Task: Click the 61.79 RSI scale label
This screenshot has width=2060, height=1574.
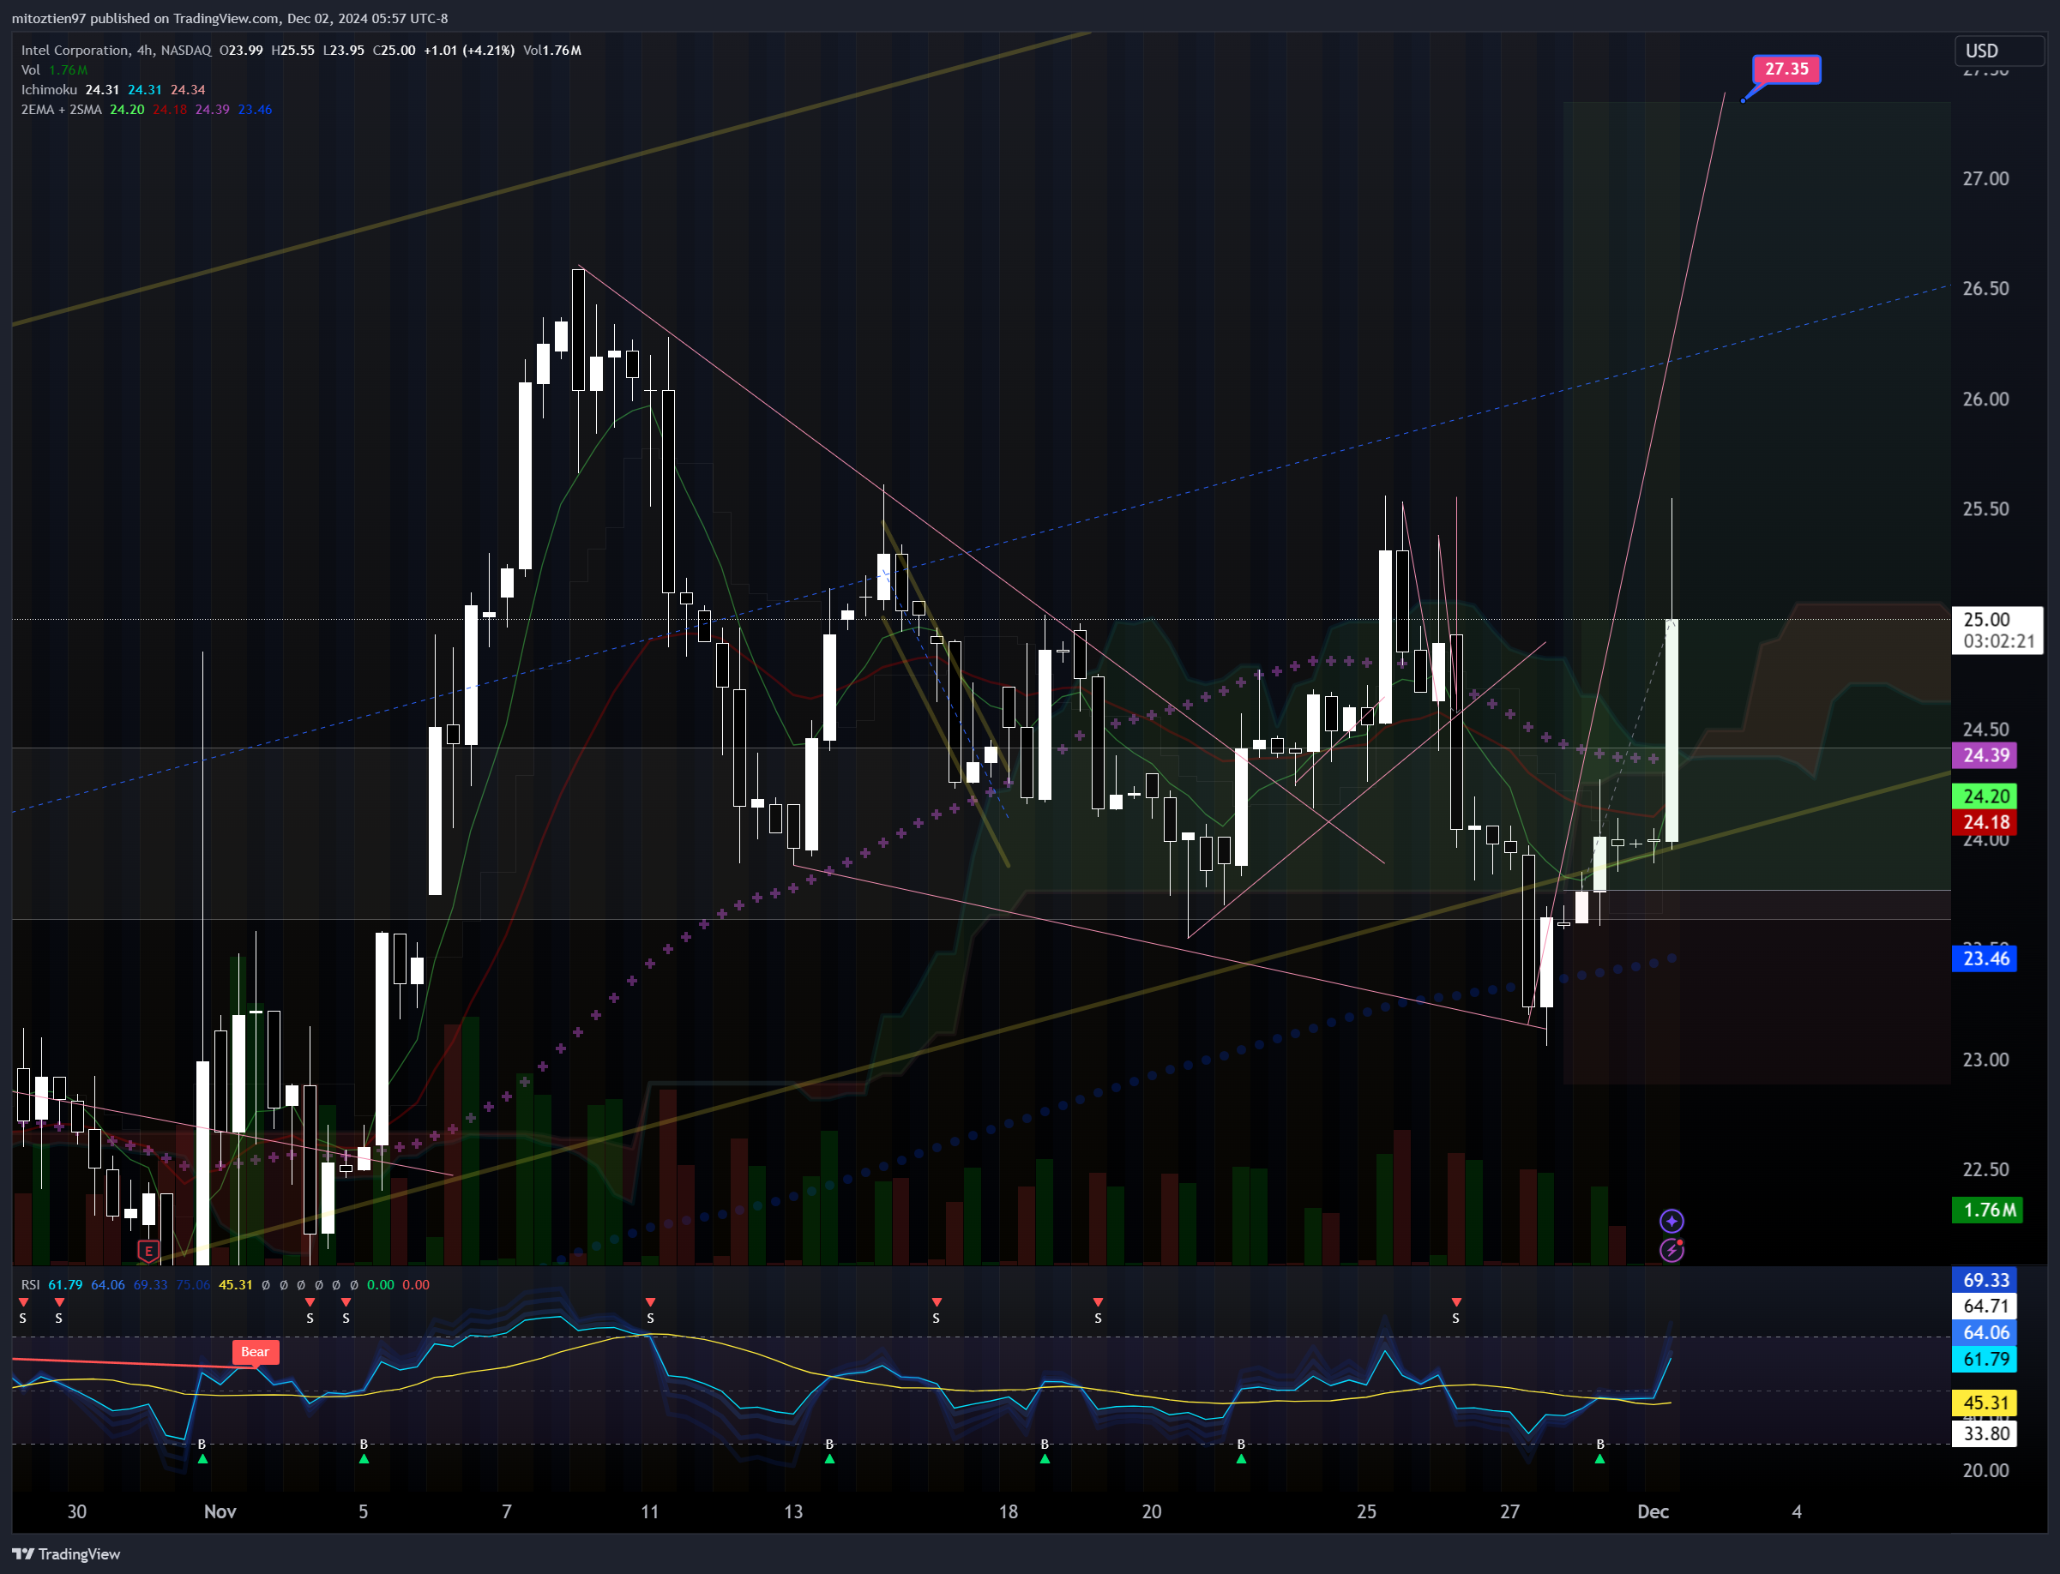Action: 1984,1359
